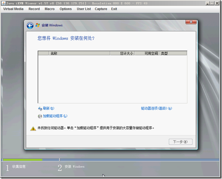Close the 安装 Windows dialog with the red X
Screen dimensions: 222x179
(x=191, y=22)
